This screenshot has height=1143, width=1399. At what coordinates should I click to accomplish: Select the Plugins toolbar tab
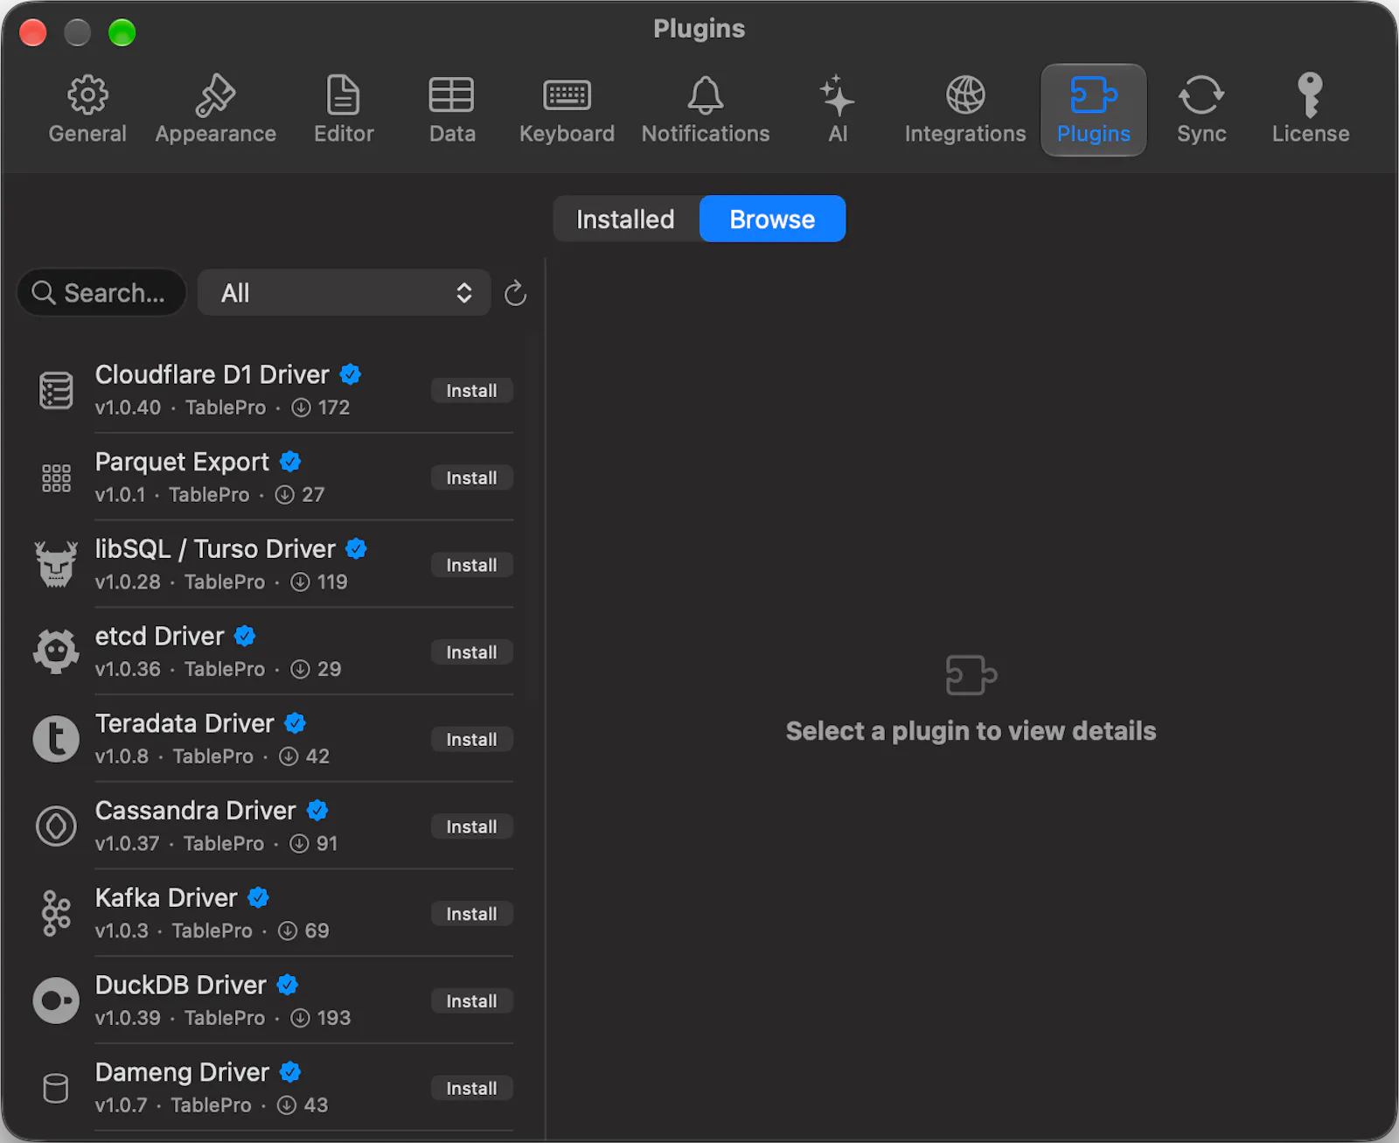pyautogui.click(x=1093, y=110)
